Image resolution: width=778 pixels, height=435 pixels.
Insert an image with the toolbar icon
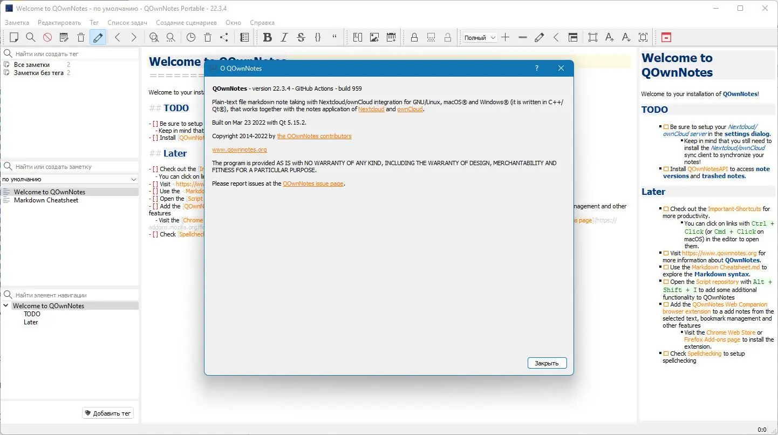pos(374,37)
